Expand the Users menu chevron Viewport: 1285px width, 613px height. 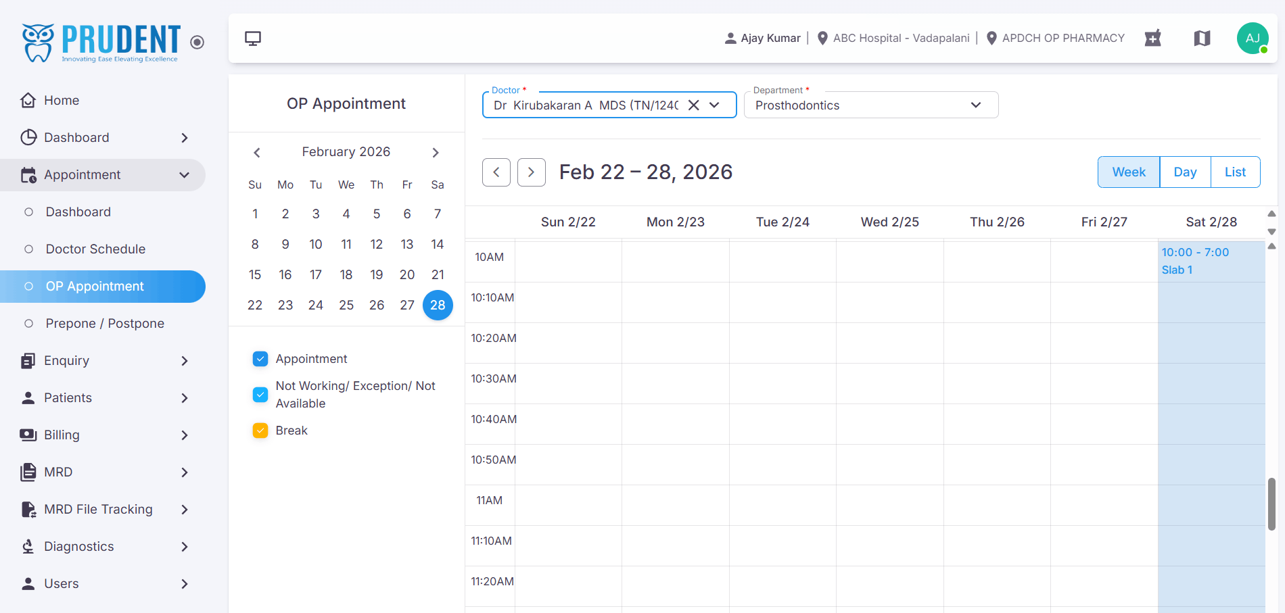(185, 584)
